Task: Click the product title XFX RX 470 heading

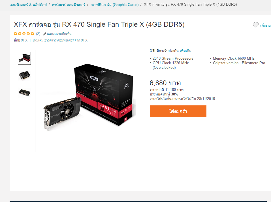Action: click(x=99, y=25)
